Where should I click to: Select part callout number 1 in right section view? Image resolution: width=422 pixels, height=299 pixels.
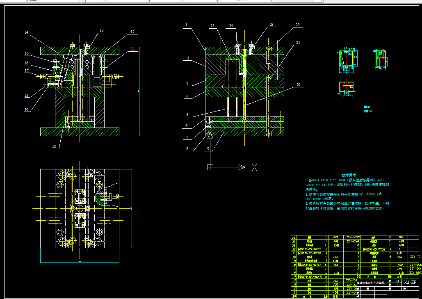click(186, 25)
